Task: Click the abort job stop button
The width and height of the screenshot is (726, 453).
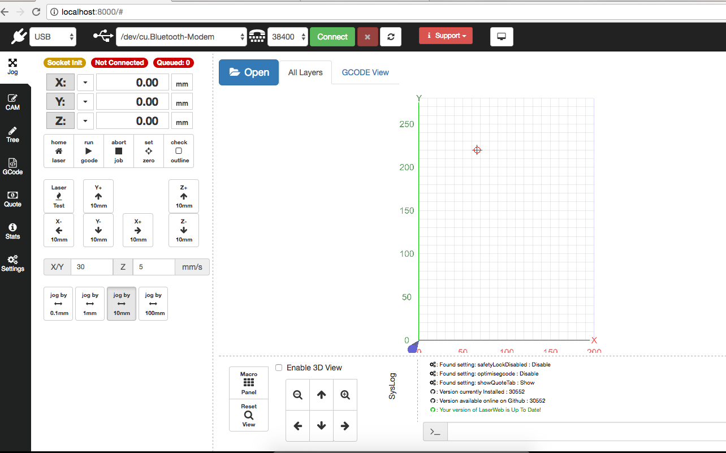Action: (119, 151)
